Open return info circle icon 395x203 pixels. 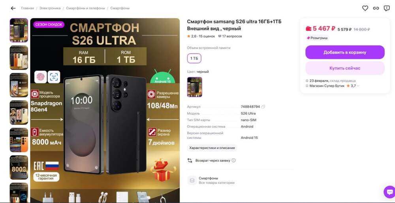pos(233,160)
